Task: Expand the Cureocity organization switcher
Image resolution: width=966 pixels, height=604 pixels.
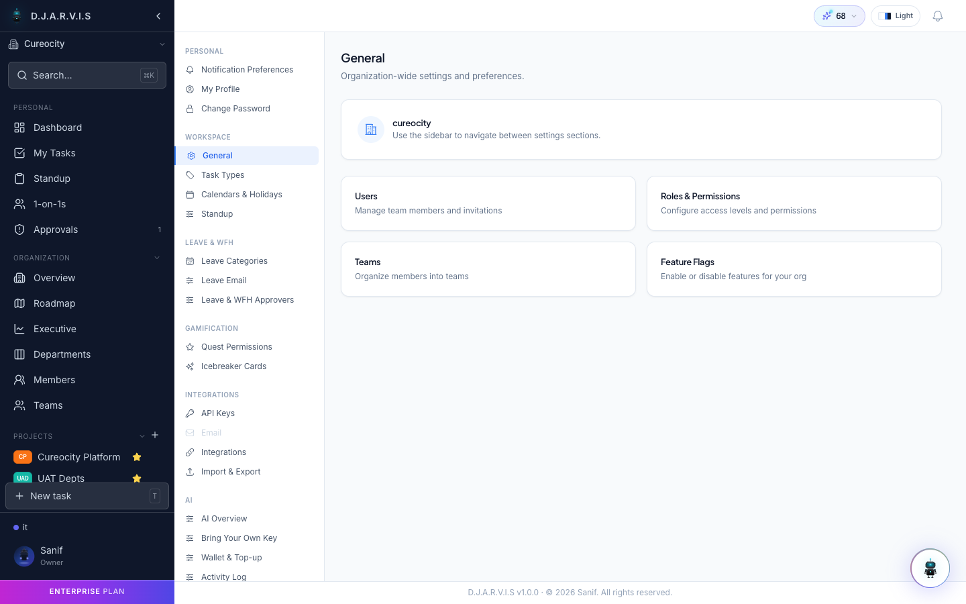Action: pos(87,44)
